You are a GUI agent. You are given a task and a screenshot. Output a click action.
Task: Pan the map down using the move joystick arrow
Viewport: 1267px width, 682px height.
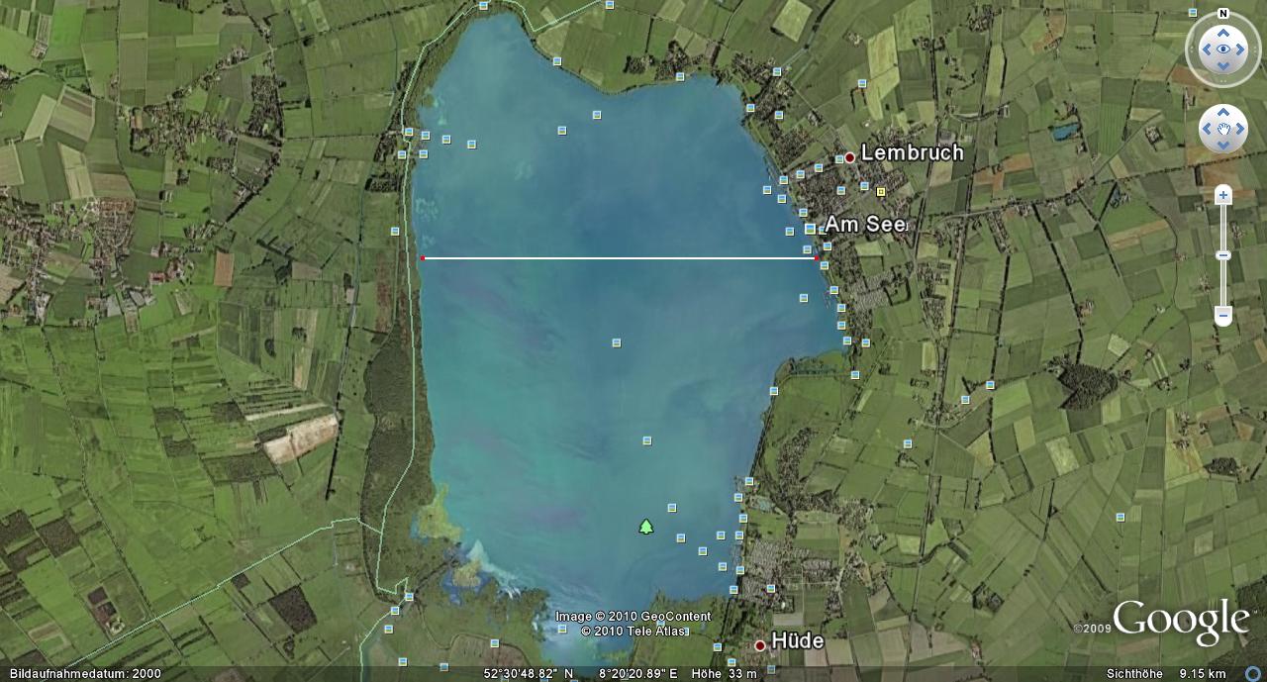1223,145
